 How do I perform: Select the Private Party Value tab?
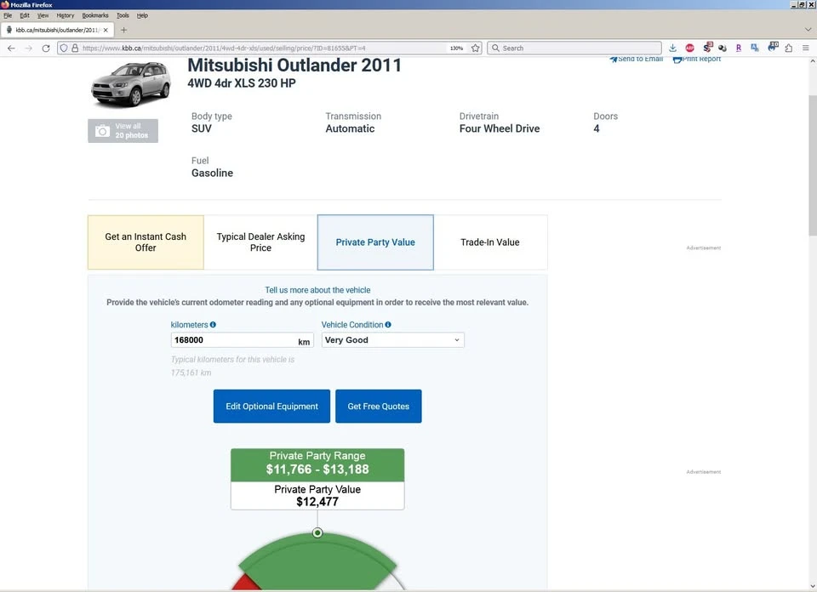375,242
